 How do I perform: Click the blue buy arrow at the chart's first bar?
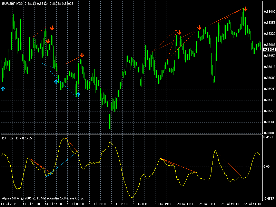(3, 89)
